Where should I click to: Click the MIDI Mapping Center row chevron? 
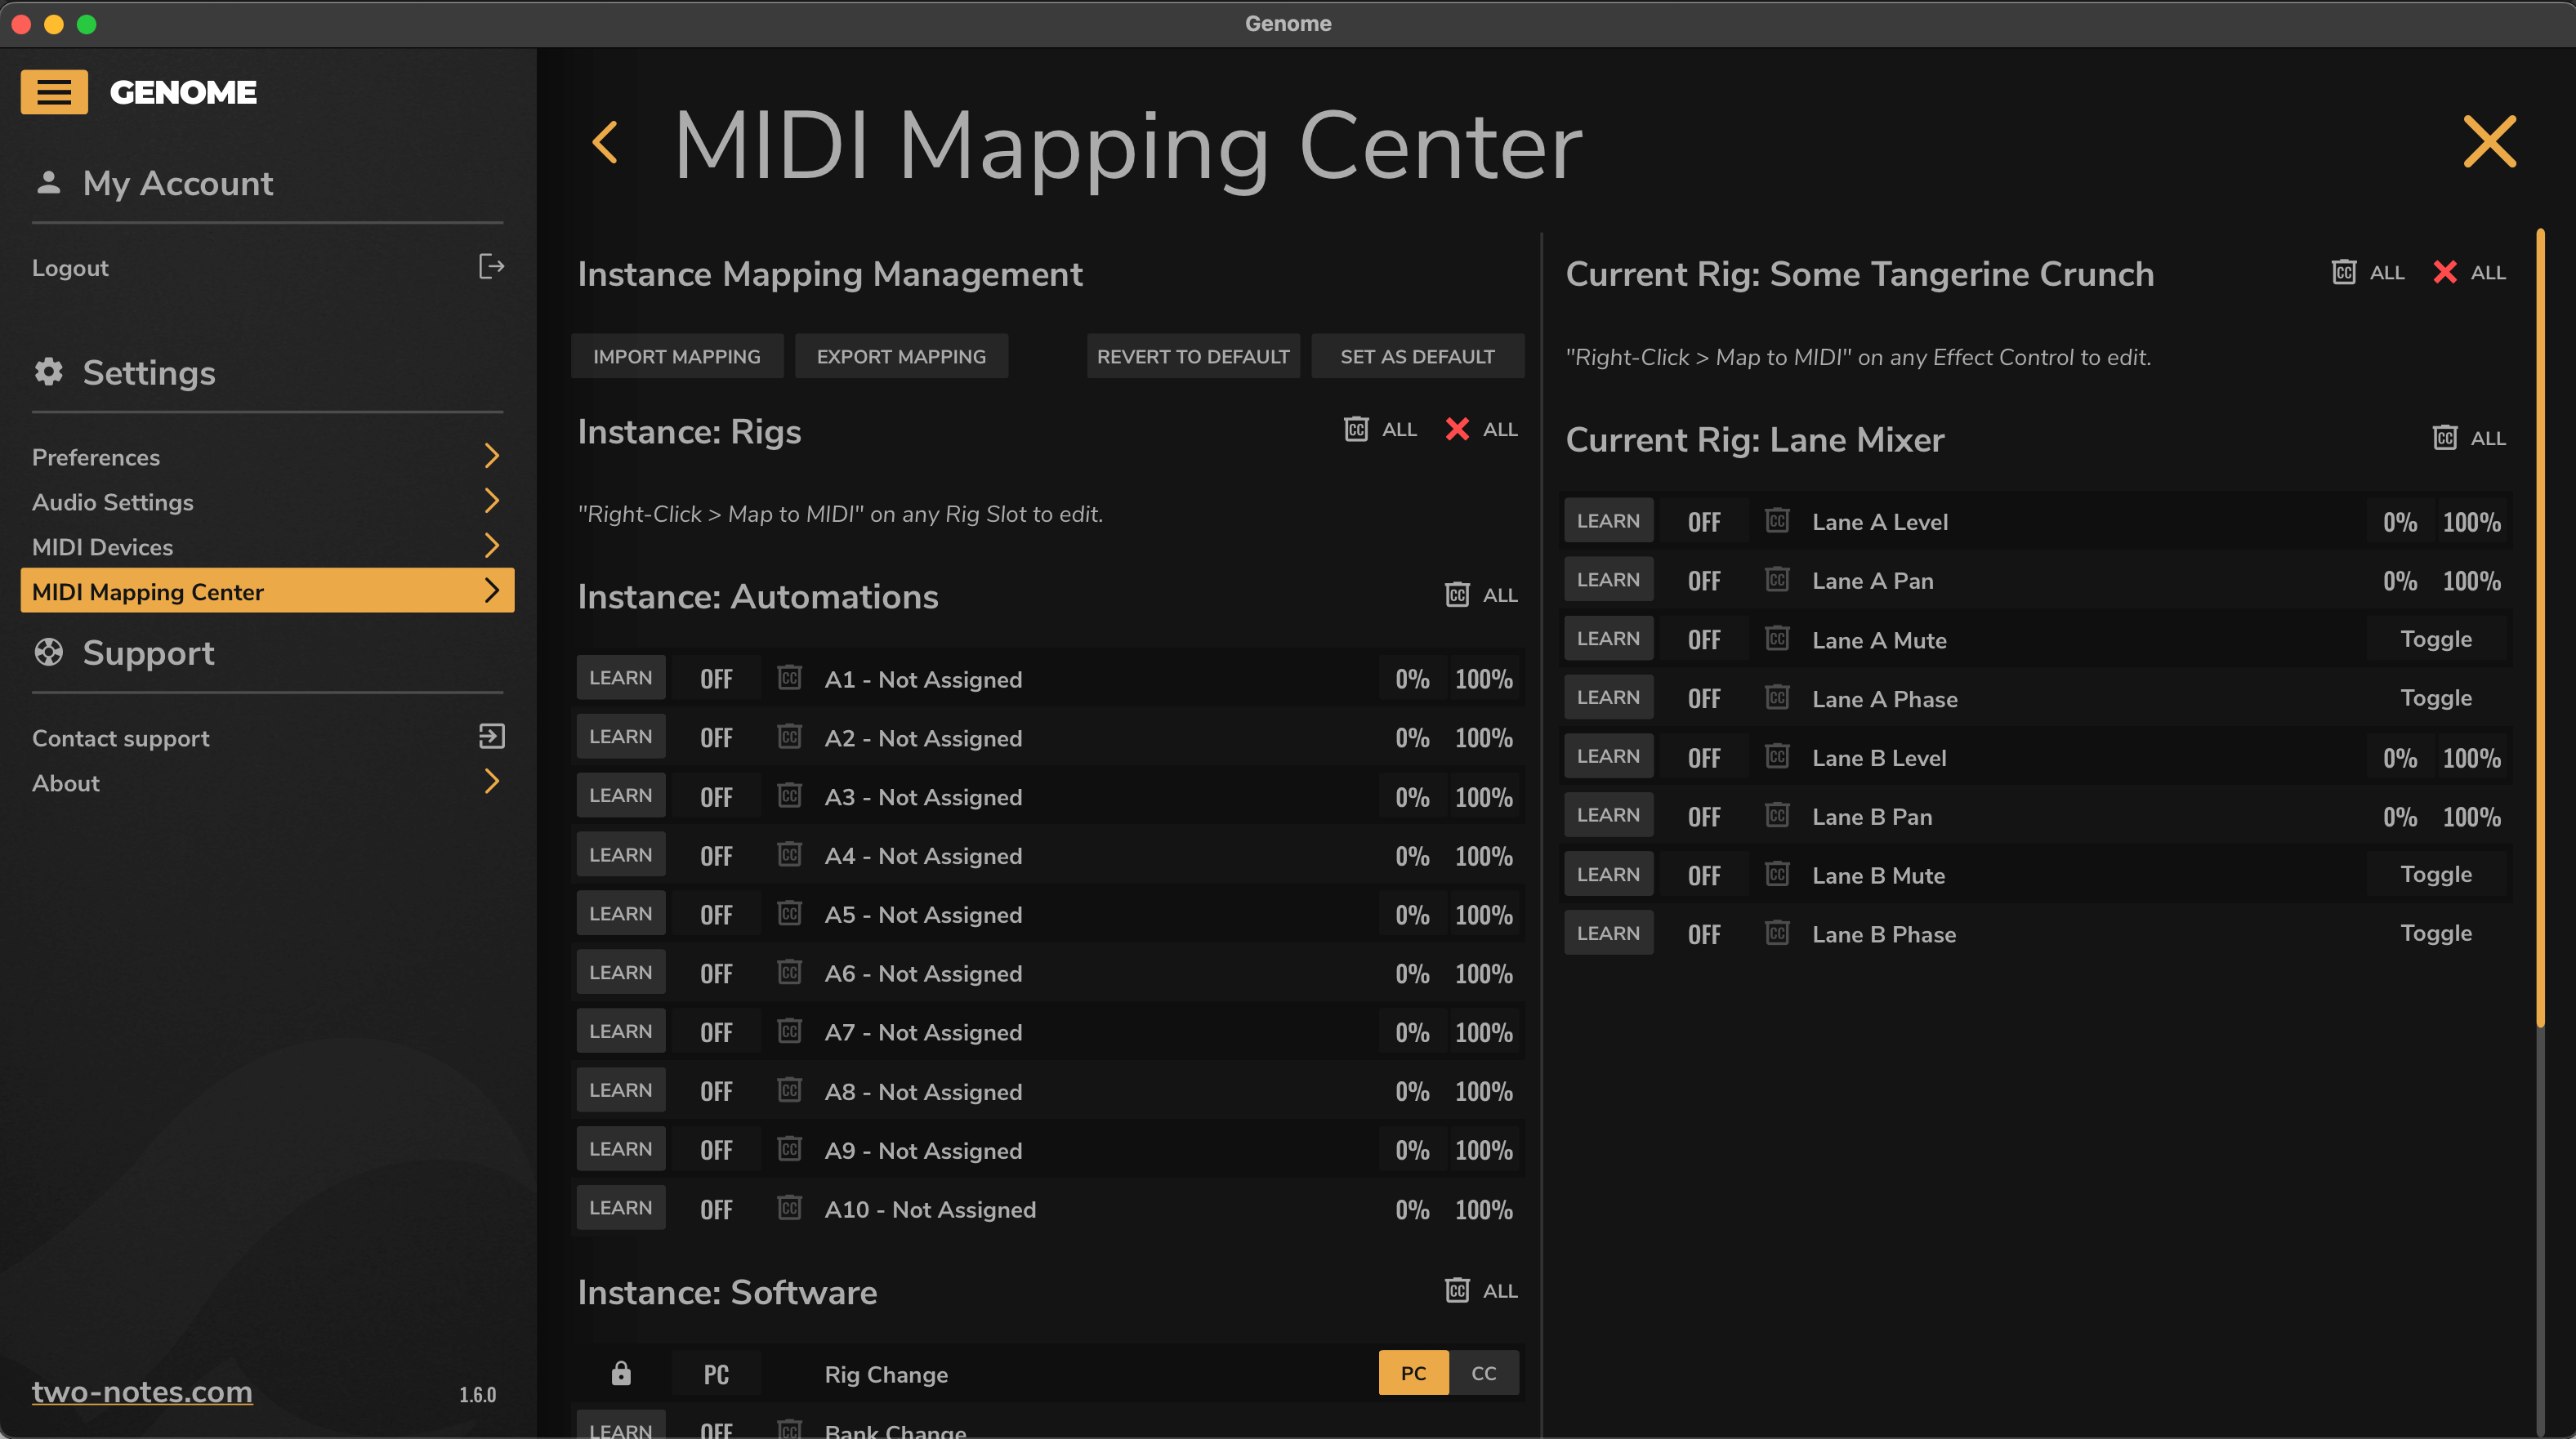click(x=491, y=590)
